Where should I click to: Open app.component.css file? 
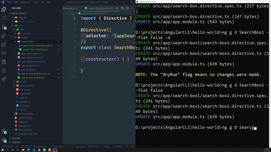click(31, 54)
